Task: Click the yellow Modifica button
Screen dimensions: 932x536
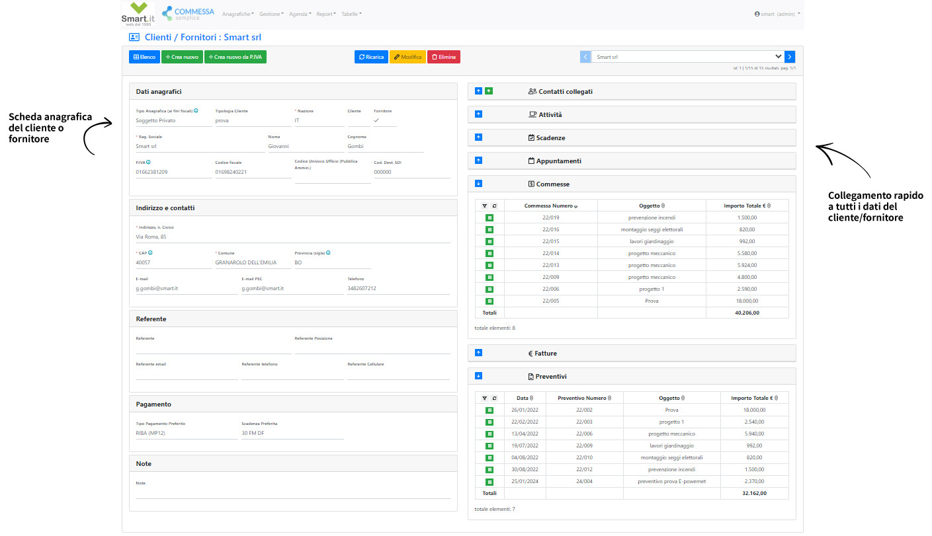Action: tap(407, 57)
